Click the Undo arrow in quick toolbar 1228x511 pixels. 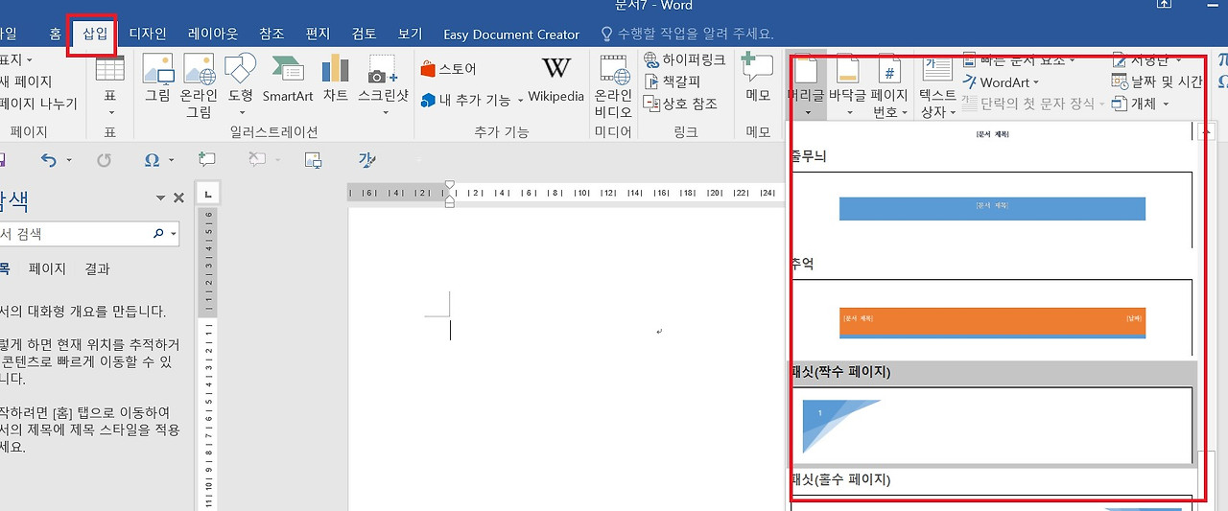click(x=48, y=160)
